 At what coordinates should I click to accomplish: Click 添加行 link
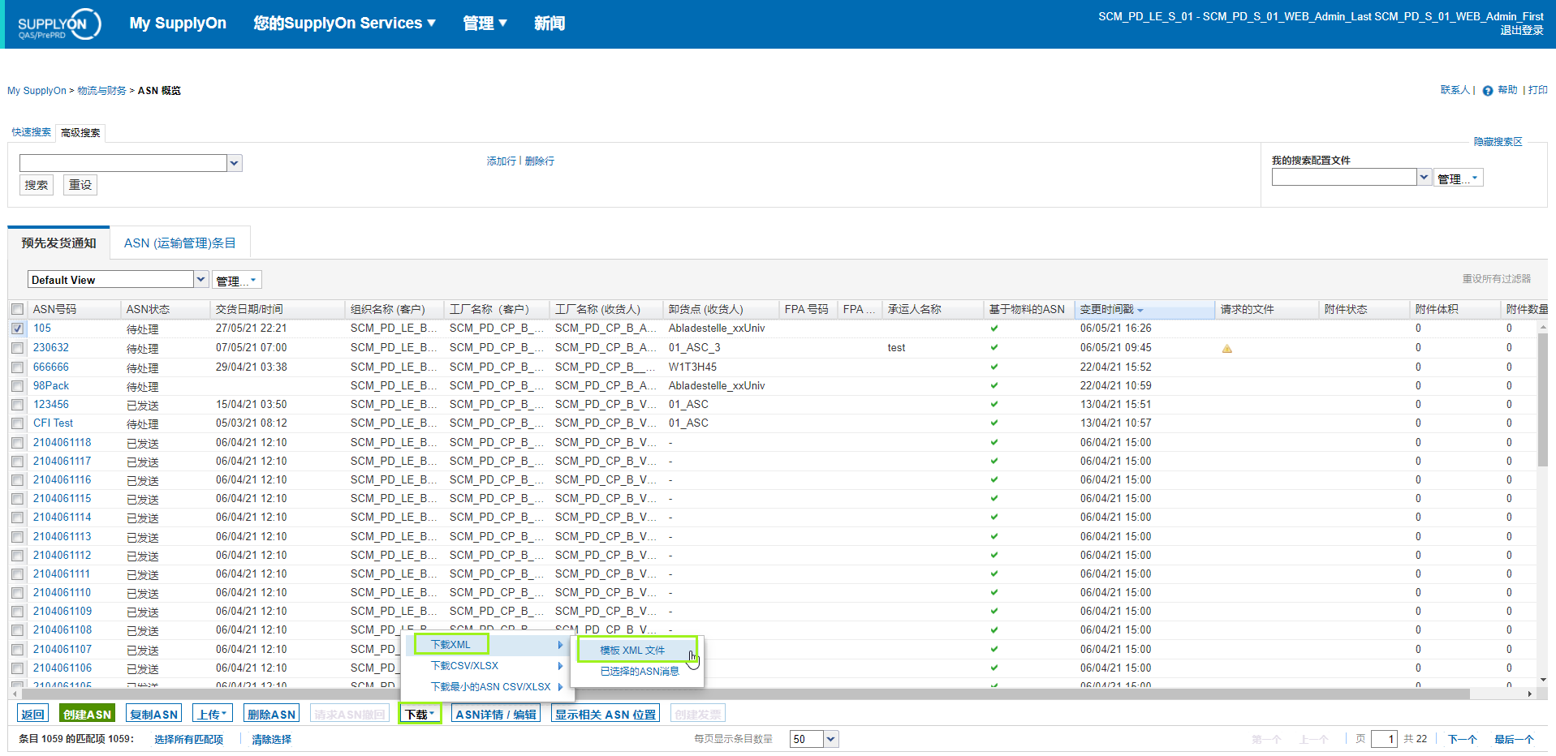pos(501,161)
